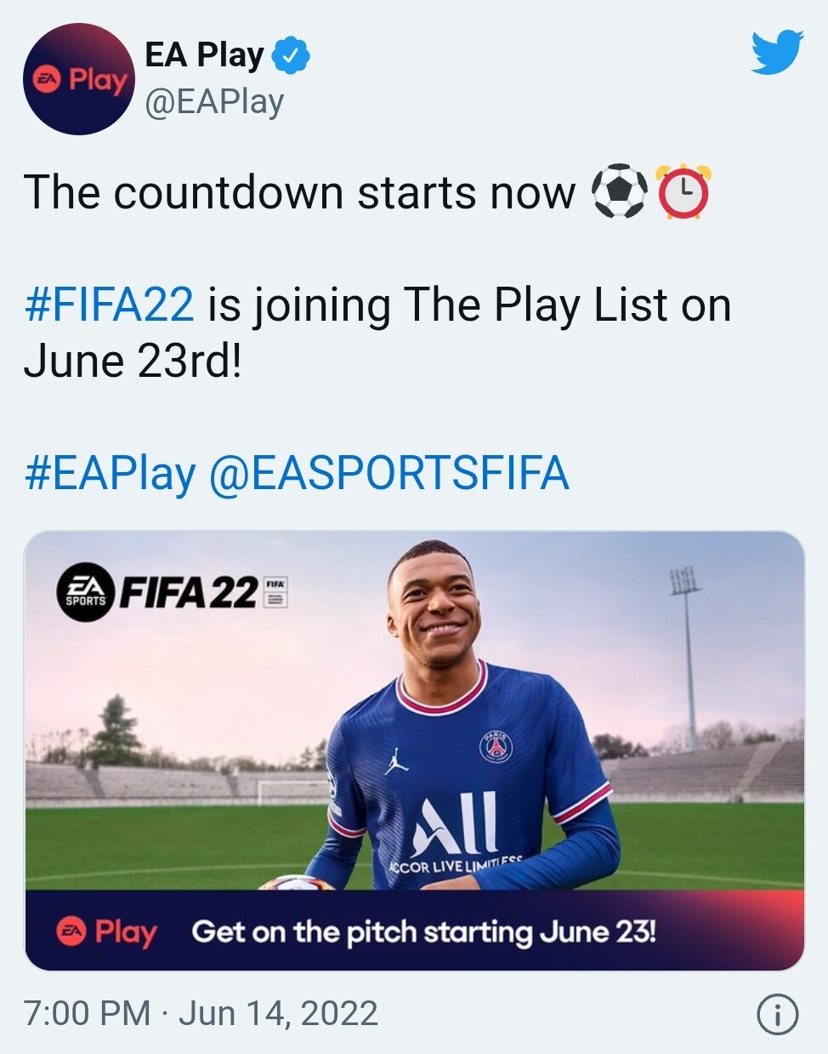
Task: Open the EA Play profile avatar
Action: click(x=78, y=79)
